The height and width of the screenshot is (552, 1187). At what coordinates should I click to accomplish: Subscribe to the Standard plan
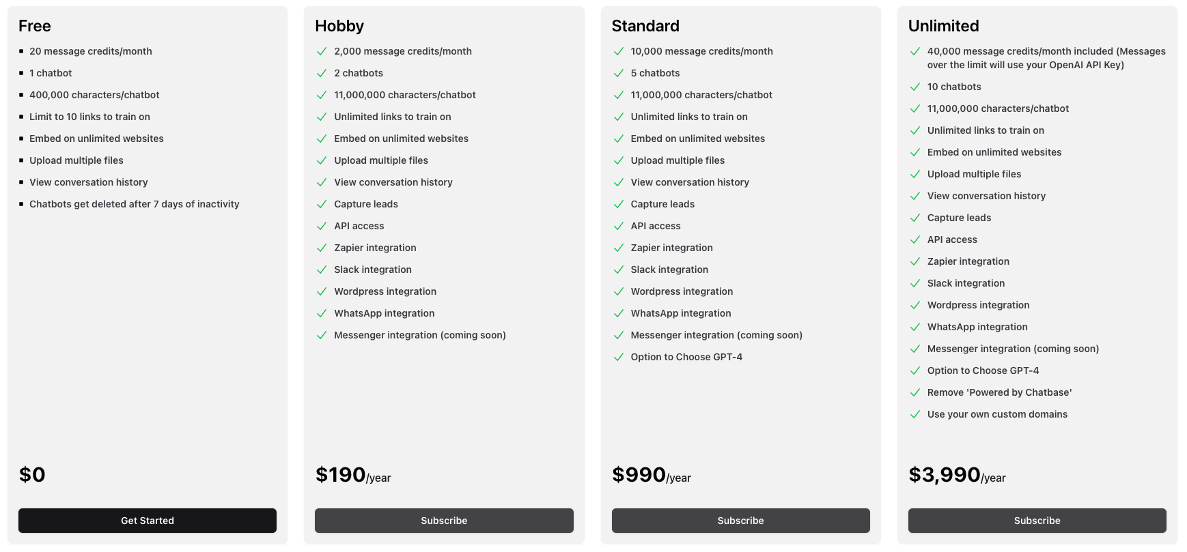pyautogui.click(x=740, y=521)
